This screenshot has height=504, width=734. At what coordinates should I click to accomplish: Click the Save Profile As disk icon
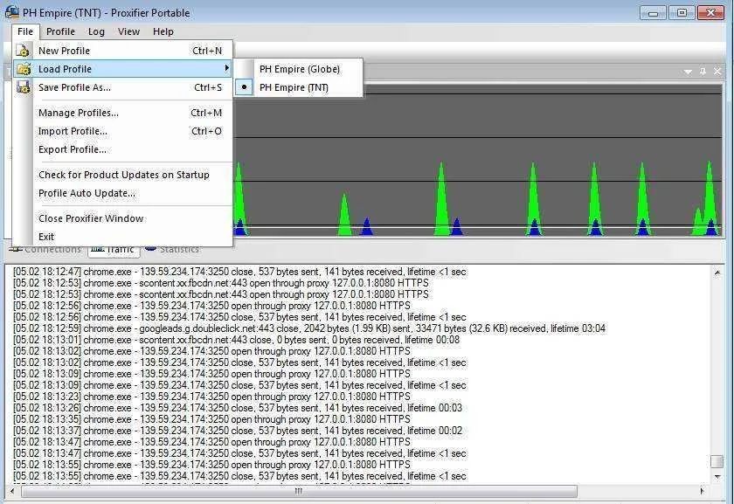pyautogui.click(x=24, y=87)
